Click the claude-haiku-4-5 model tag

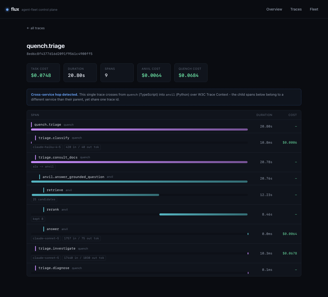point(47,147)
